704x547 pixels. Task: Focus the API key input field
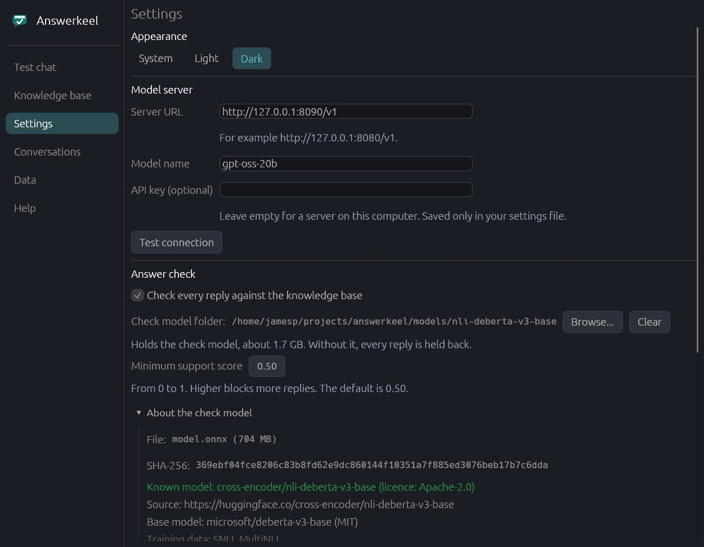tap(346, 190)
